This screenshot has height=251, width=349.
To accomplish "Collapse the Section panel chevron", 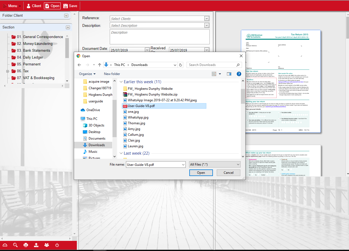I will (x=68, y=27).
